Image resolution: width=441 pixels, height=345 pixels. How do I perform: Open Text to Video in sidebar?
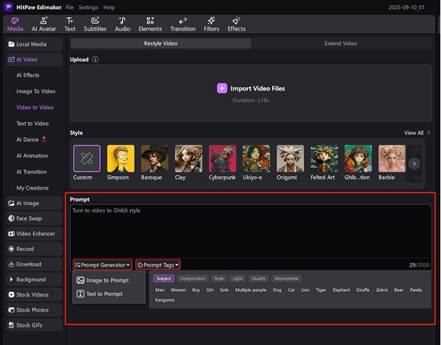click(x=32, y=124)
